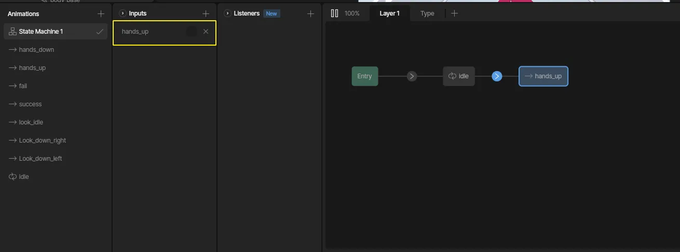Expand the Inputs panel chevron
Image resolution: width=680 pixels, height=252 pixels.
123,13
